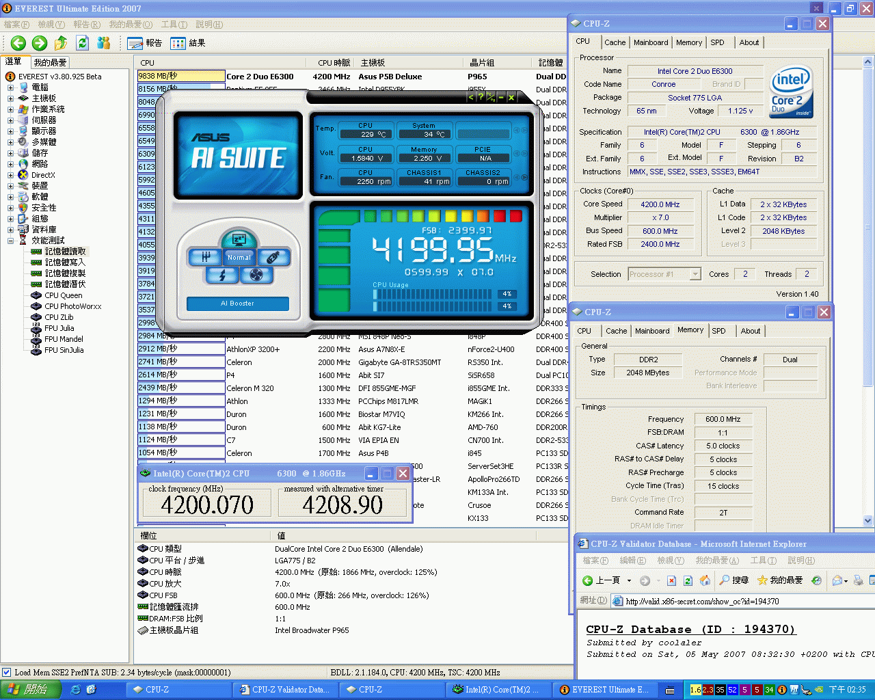Click AI Suite fan icon
This screenshot has width=875, height=700.
tap(256, 275)
